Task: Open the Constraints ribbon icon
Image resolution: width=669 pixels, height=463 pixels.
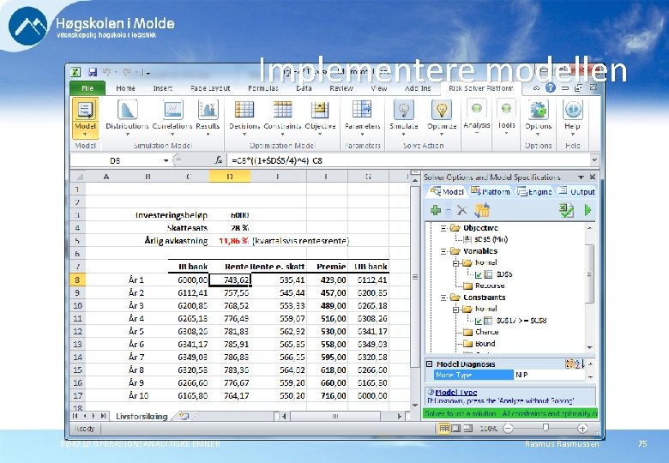Action: (x=282, y=110)
